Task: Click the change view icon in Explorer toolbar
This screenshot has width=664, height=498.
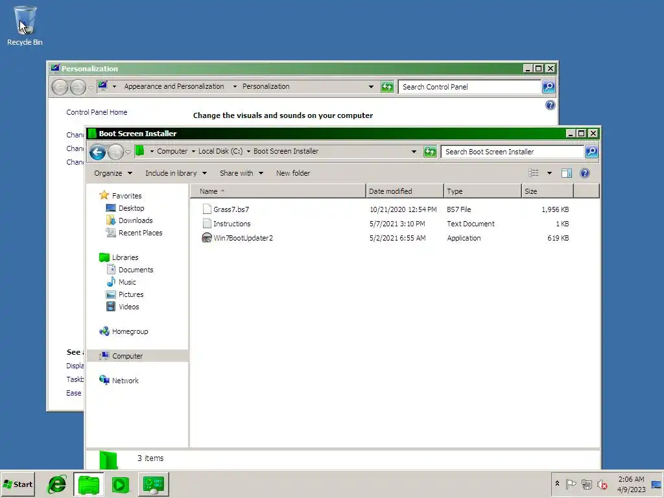Action: pos(534,172)
